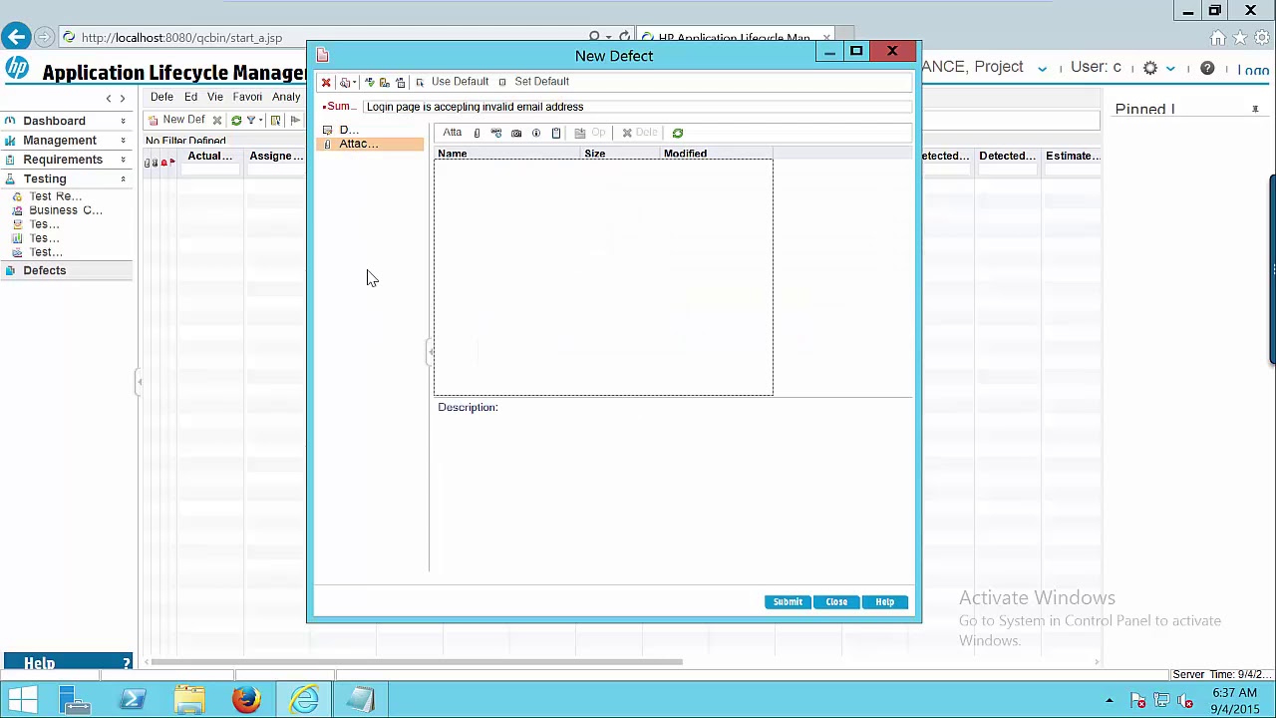The image size is (1276, 718).
Task: Click the Help button in New Defect dialog
Action: click(885, 602)
